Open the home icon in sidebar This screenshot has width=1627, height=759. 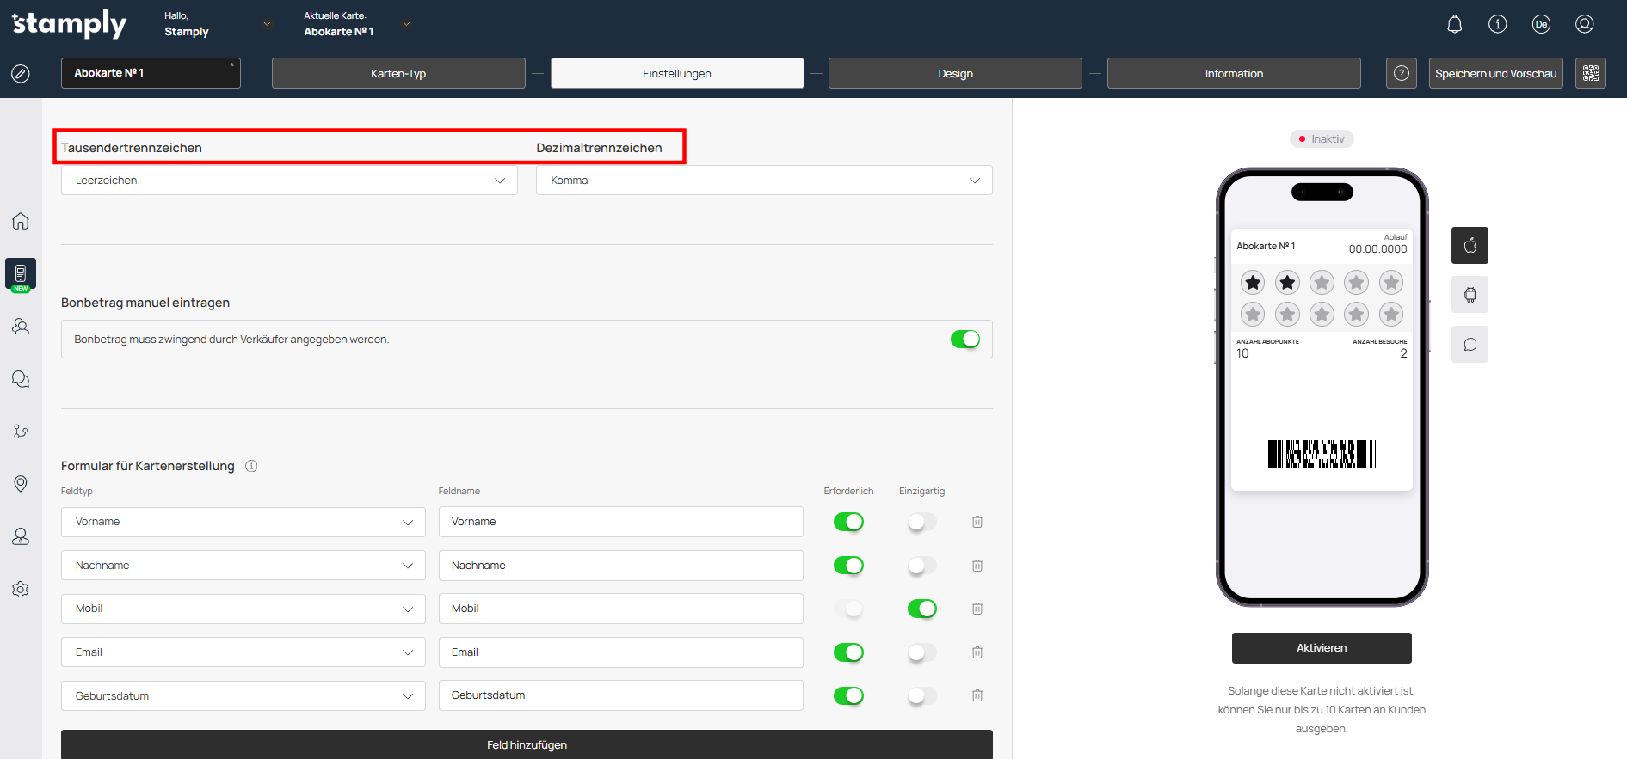21,221
